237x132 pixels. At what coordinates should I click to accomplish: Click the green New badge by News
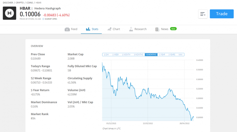[x=173, y=29]
